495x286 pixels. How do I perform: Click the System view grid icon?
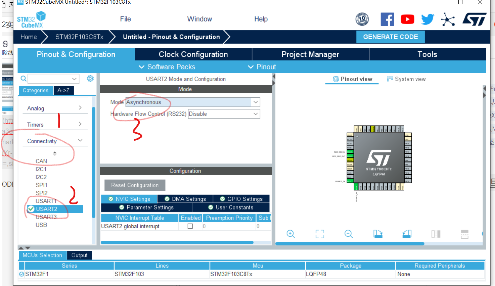tap(390, 79)
